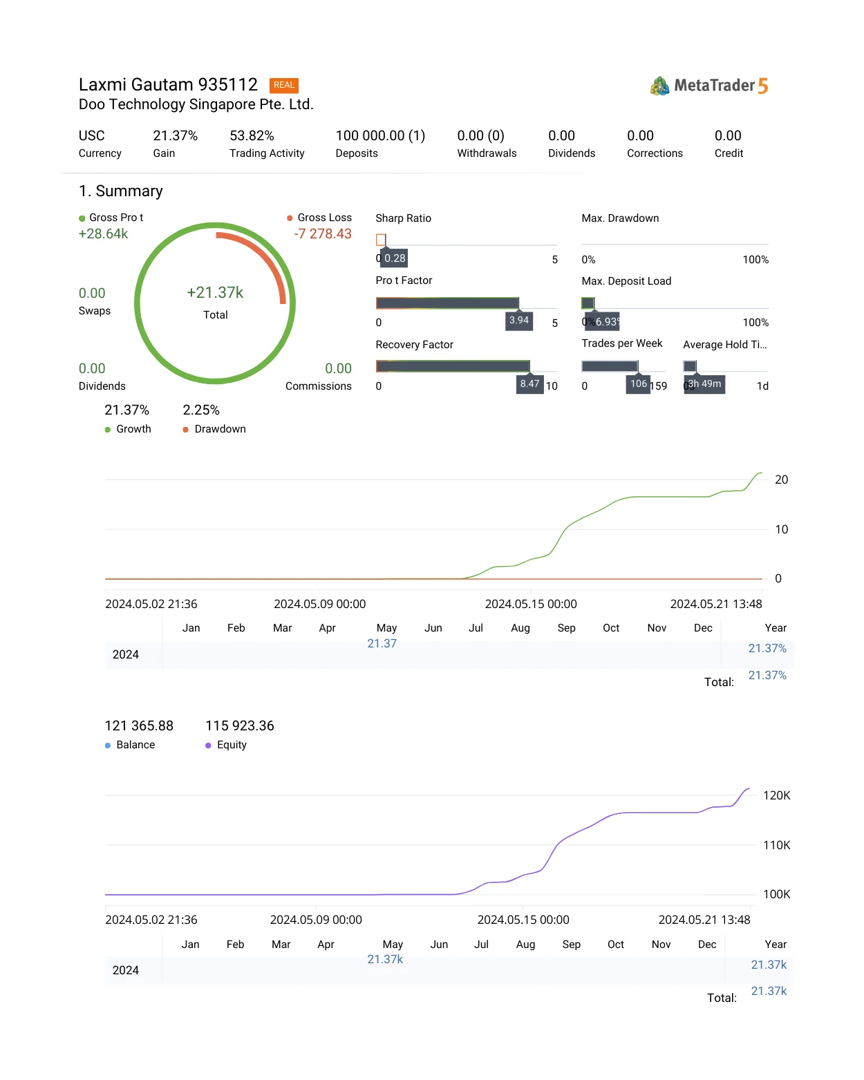Screen dimensions: 864x1080
Task: Click the 0.28 Sharp Ratio tooltip
Action: tap(395, 258)
